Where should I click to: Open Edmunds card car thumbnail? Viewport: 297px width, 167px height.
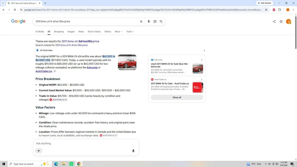coord(198,68)
